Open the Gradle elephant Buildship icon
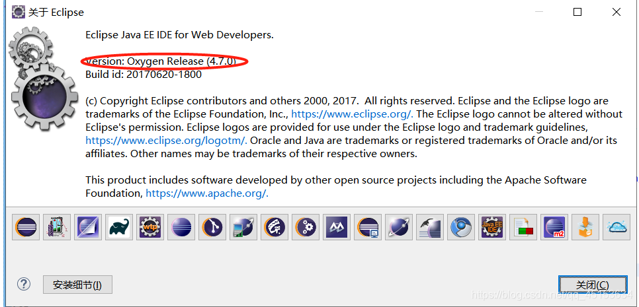The height and width of the screenshot is (307, 639). click(x=119, y=227)
